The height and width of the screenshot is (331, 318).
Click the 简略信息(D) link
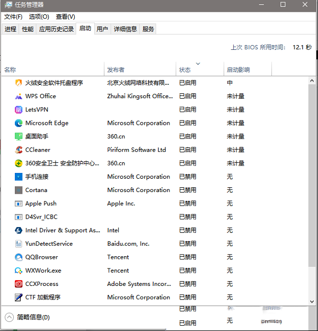point(33,317)
